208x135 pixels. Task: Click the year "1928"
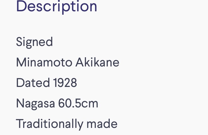(x=65, y=83)
